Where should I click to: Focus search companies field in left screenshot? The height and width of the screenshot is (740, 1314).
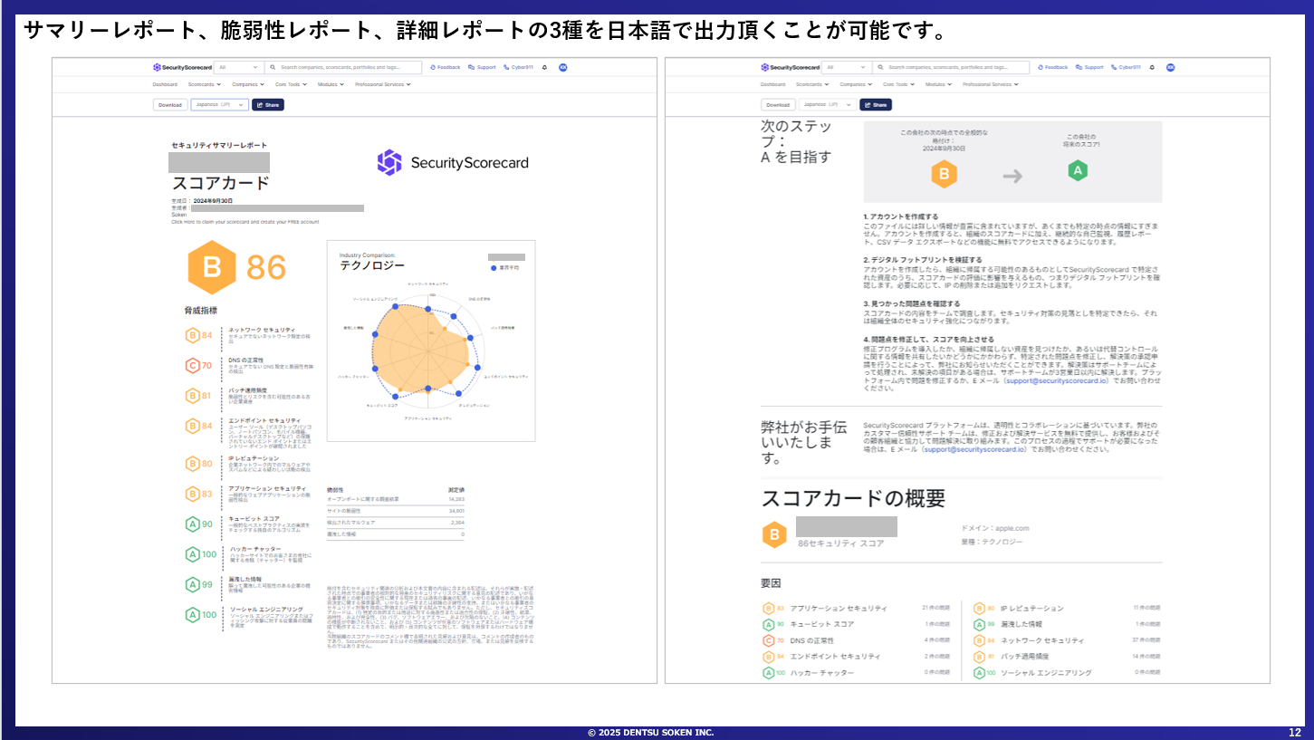pos(343,67)
